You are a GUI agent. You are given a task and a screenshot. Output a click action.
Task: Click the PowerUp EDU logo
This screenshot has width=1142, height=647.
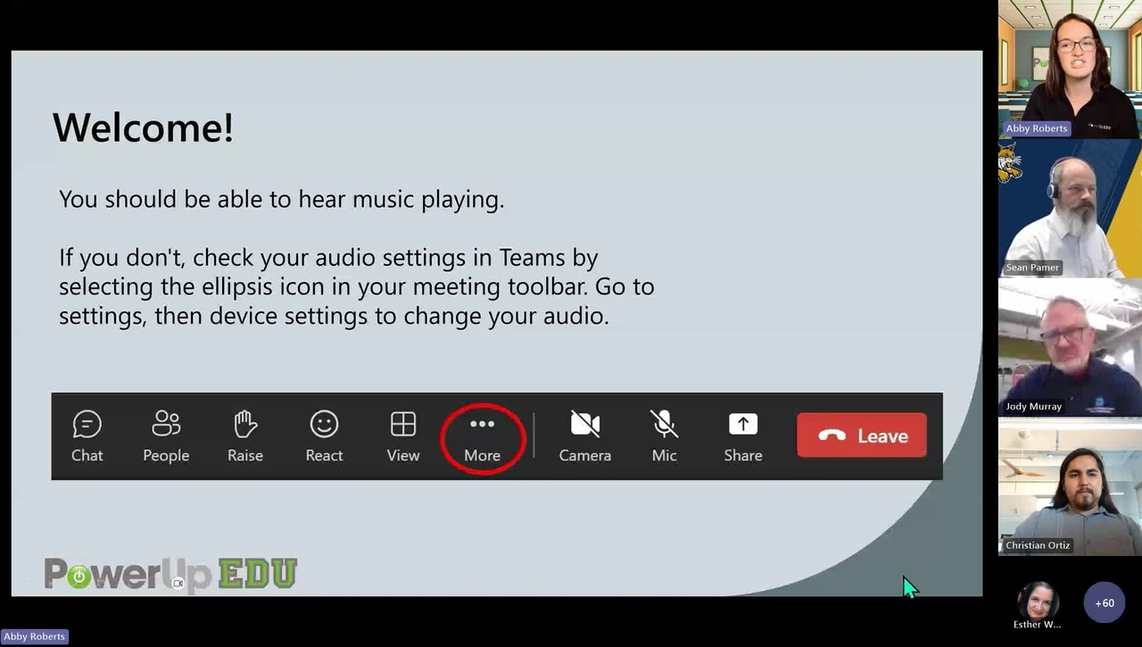[170, 575]
